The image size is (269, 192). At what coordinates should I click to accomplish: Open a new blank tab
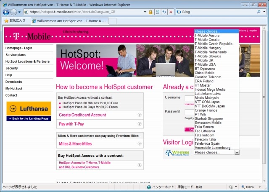(x=113, y=21)
